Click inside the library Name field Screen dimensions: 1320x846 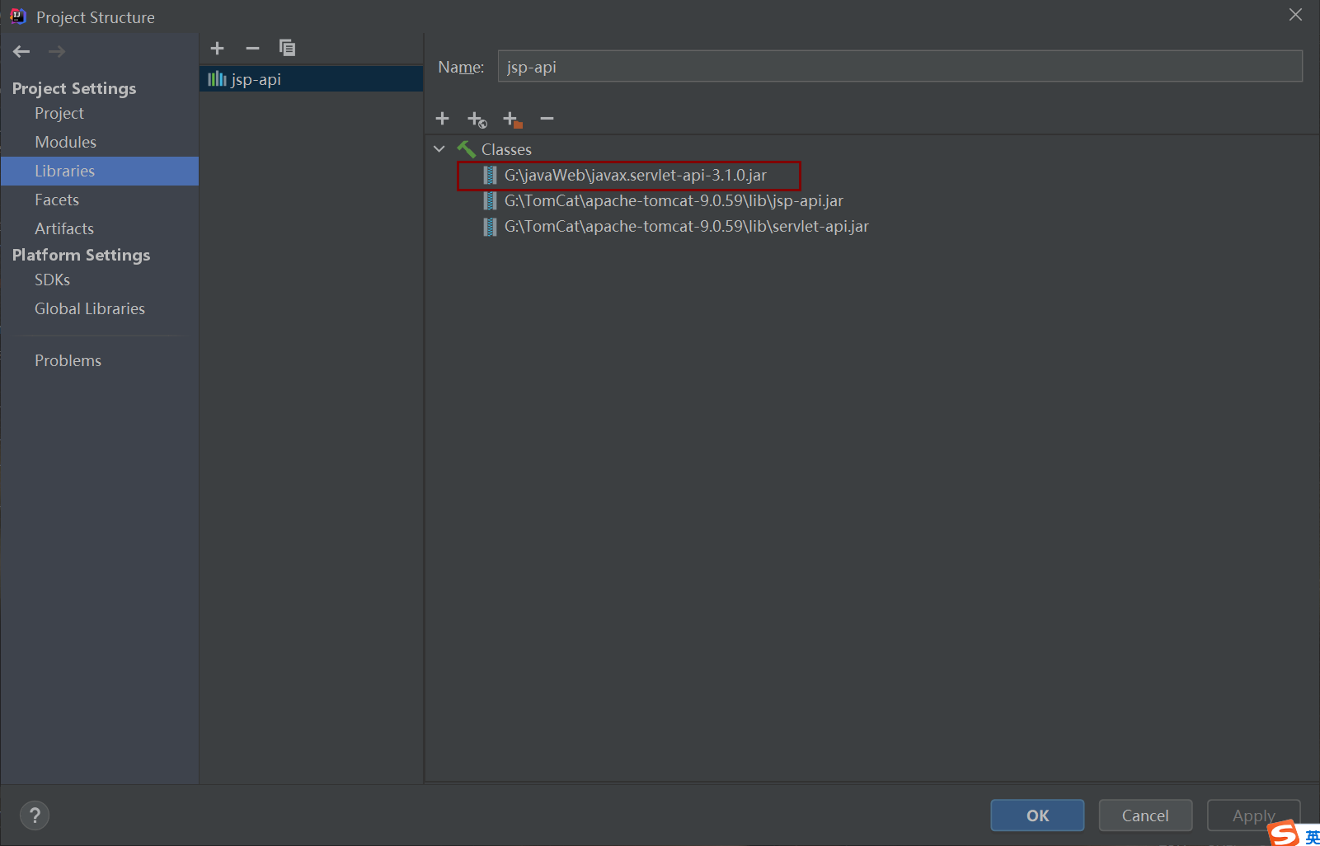point(899,67)
